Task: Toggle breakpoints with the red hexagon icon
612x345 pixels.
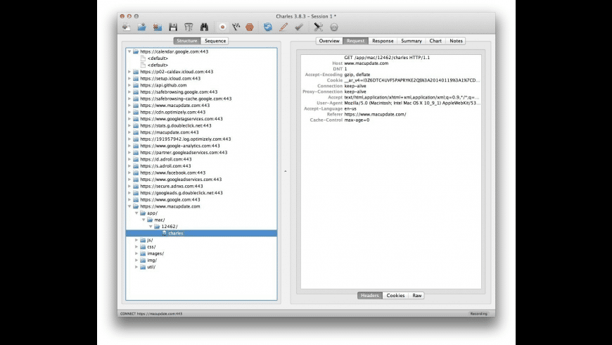Action: click(250, 27)
